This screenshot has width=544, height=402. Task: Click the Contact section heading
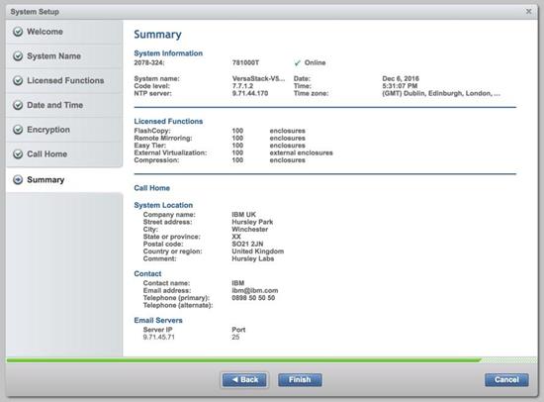147,274
